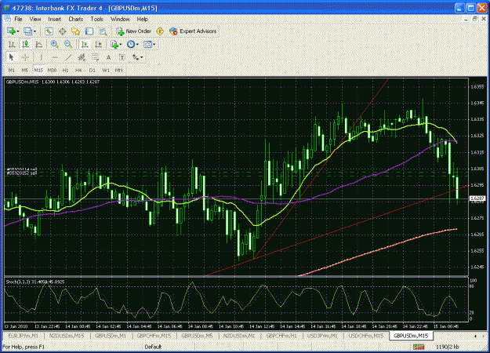The width and height of the screenshot is (490, 353).
Task: Click the connection status bars icon
Action: [419, 347]
